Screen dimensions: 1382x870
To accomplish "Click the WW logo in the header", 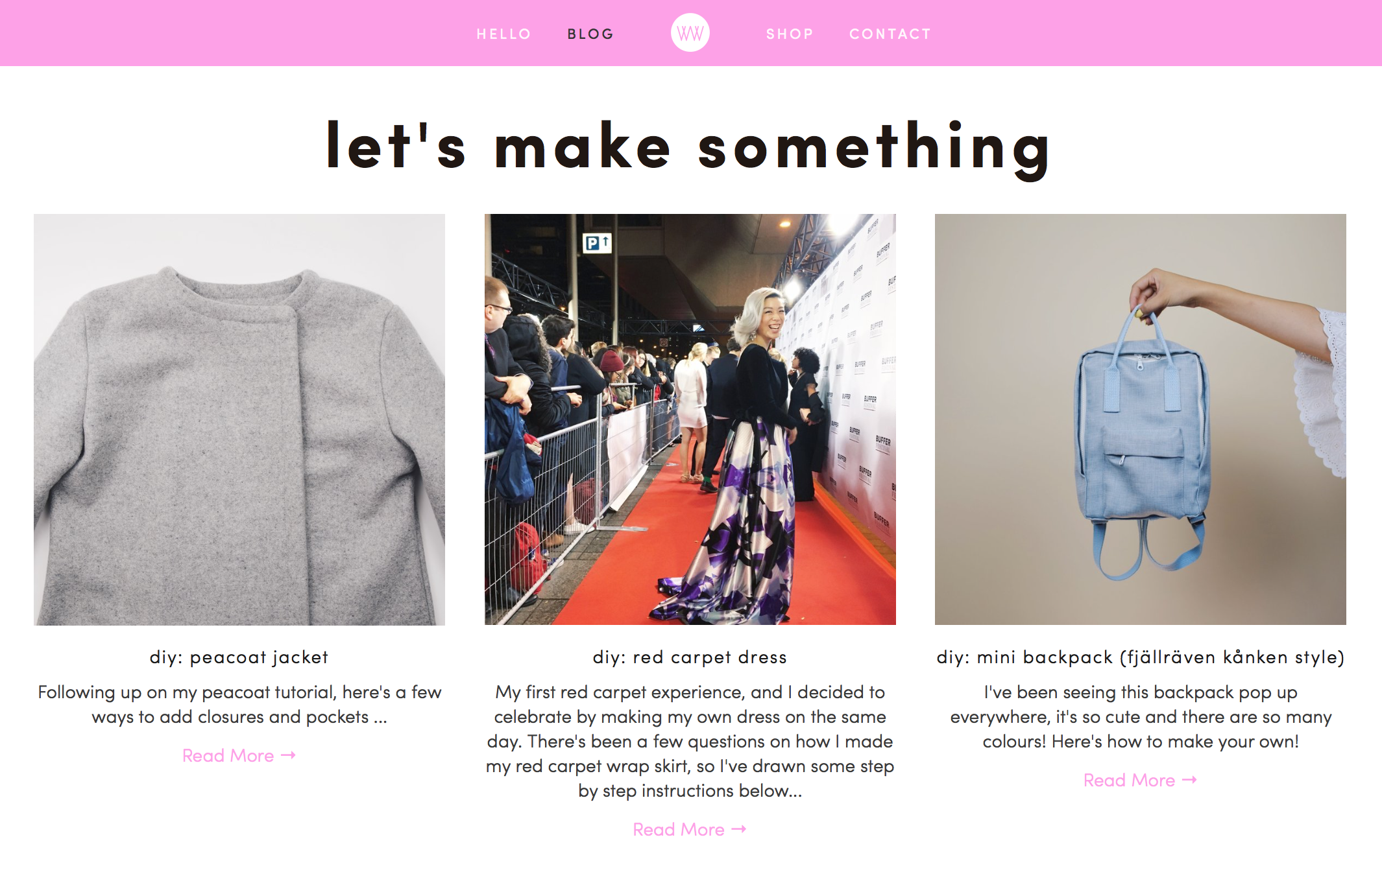I will click(690, 33).
